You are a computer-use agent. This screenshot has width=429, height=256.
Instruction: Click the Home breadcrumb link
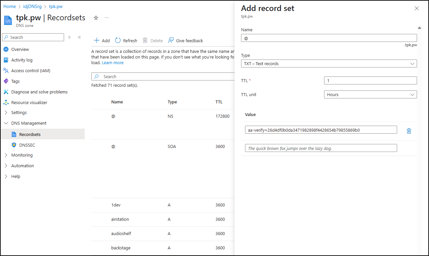(9, 6)
